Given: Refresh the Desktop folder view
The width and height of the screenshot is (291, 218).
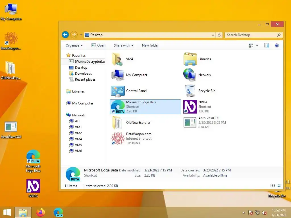Looking at the screenshot, I should [219, 35].
